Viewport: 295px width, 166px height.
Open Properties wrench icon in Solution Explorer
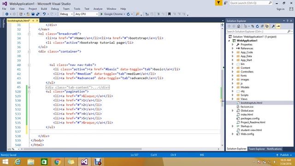[273, 26]
